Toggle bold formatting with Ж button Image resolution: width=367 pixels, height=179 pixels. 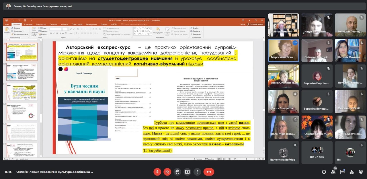[x=50, y=33]
